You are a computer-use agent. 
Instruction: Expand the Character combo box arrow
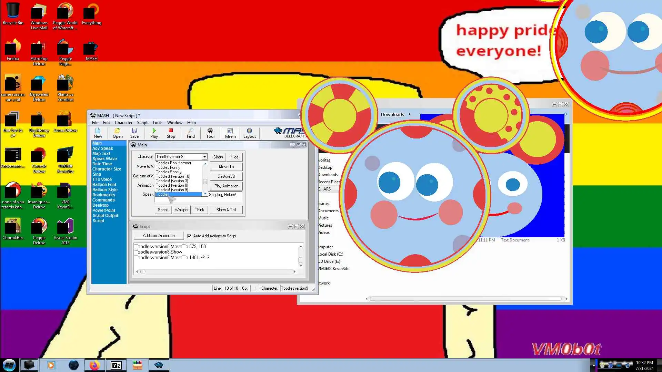click(x=204, y=157)
